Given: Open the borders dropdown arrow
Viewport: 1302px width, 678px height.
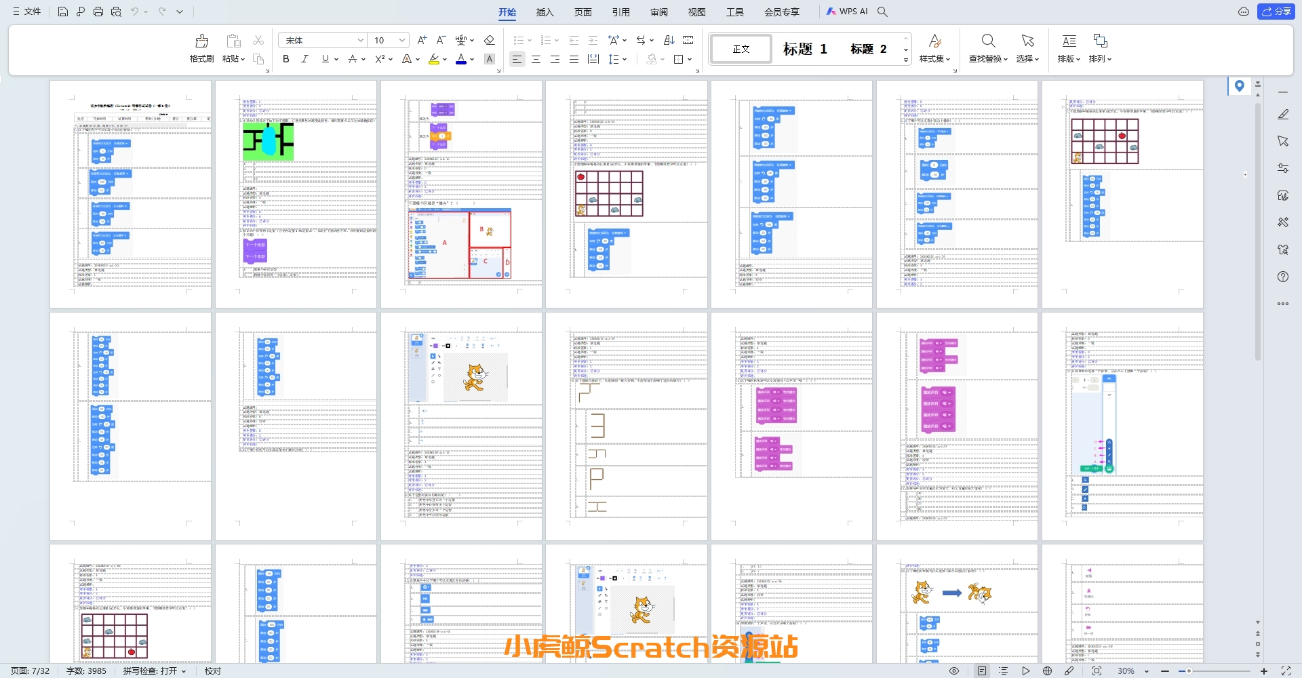Looking at the screenshot, I should (690, 59).
